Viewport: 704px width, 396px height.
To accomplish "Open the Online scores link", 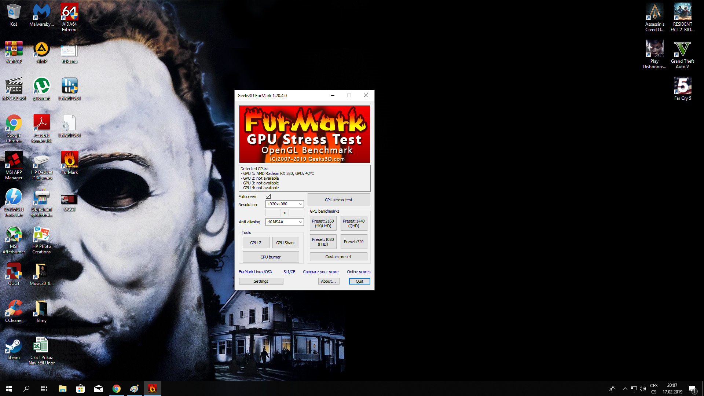I will 358,272.
